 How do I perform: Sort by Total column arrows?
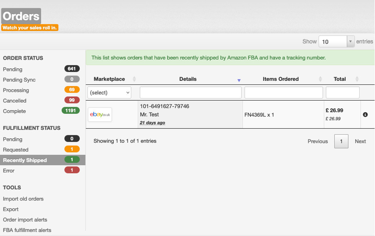[x=357, y=79]
